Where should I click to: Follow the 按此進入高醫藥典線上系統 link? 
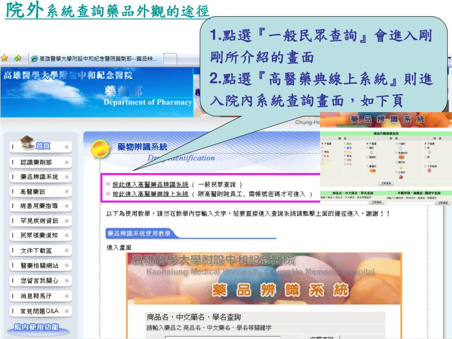pyautogui.click(x=150, y=194)
